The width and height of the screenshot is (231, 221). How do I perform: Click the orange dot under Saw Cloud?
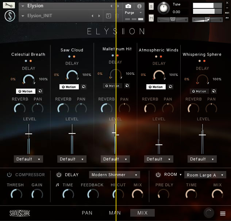click(x=74, y=57)
